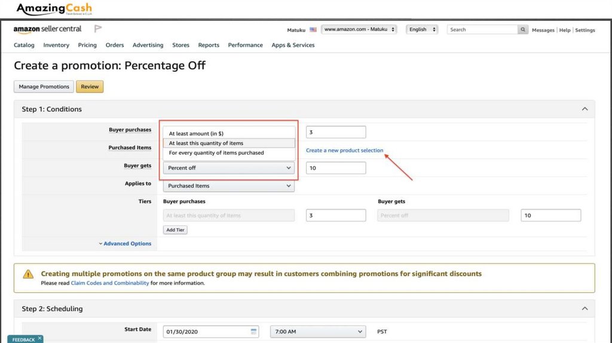Click the flag icon beside Seller Central logo
The image size is (612, 343).
pos(98,29)
